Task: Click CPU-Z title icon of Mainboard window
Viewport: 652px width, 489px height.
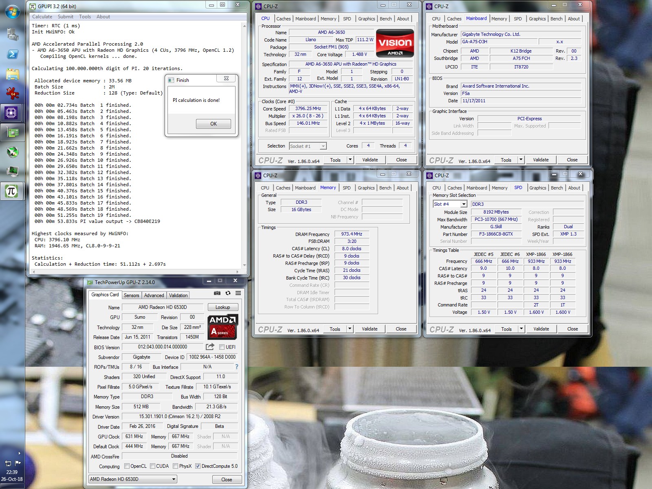Action: click(x=429, y=7)
